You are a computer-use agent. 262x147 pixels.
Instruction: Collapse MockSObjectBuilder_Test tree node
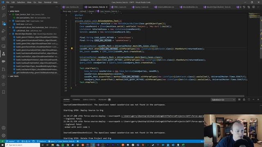(10, 34)
